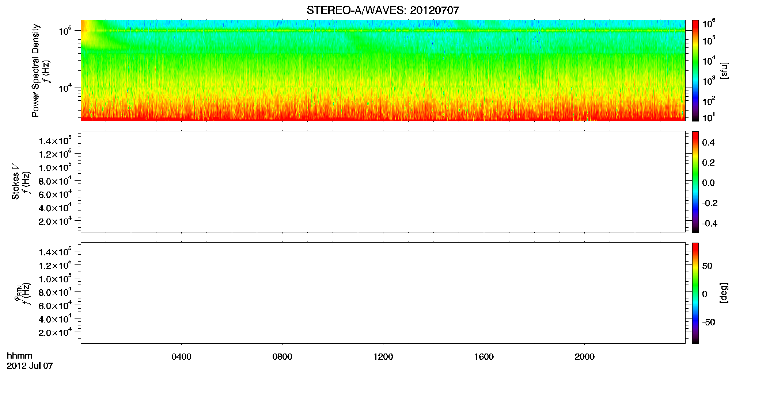Select the "0.2" Stokes colorbar label
766x394 pixels.
(x=708, y=163)
